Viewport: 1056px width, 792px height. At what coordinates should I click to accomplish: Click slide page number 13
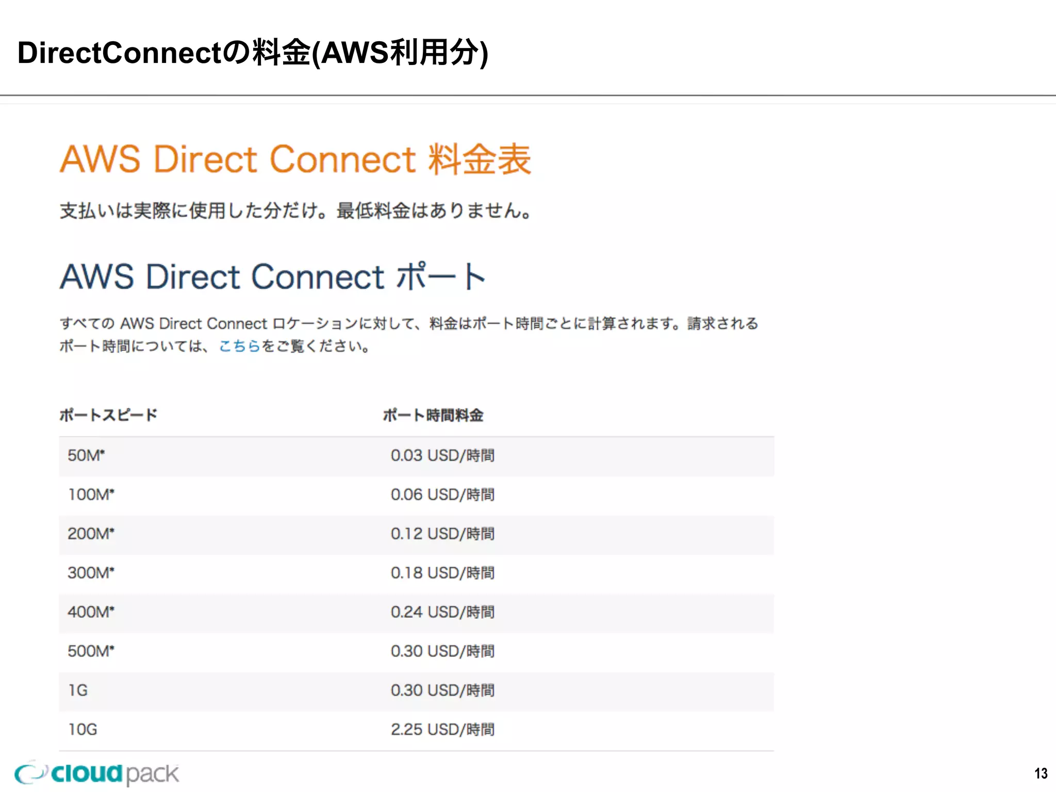click(x=1041, y=773)
